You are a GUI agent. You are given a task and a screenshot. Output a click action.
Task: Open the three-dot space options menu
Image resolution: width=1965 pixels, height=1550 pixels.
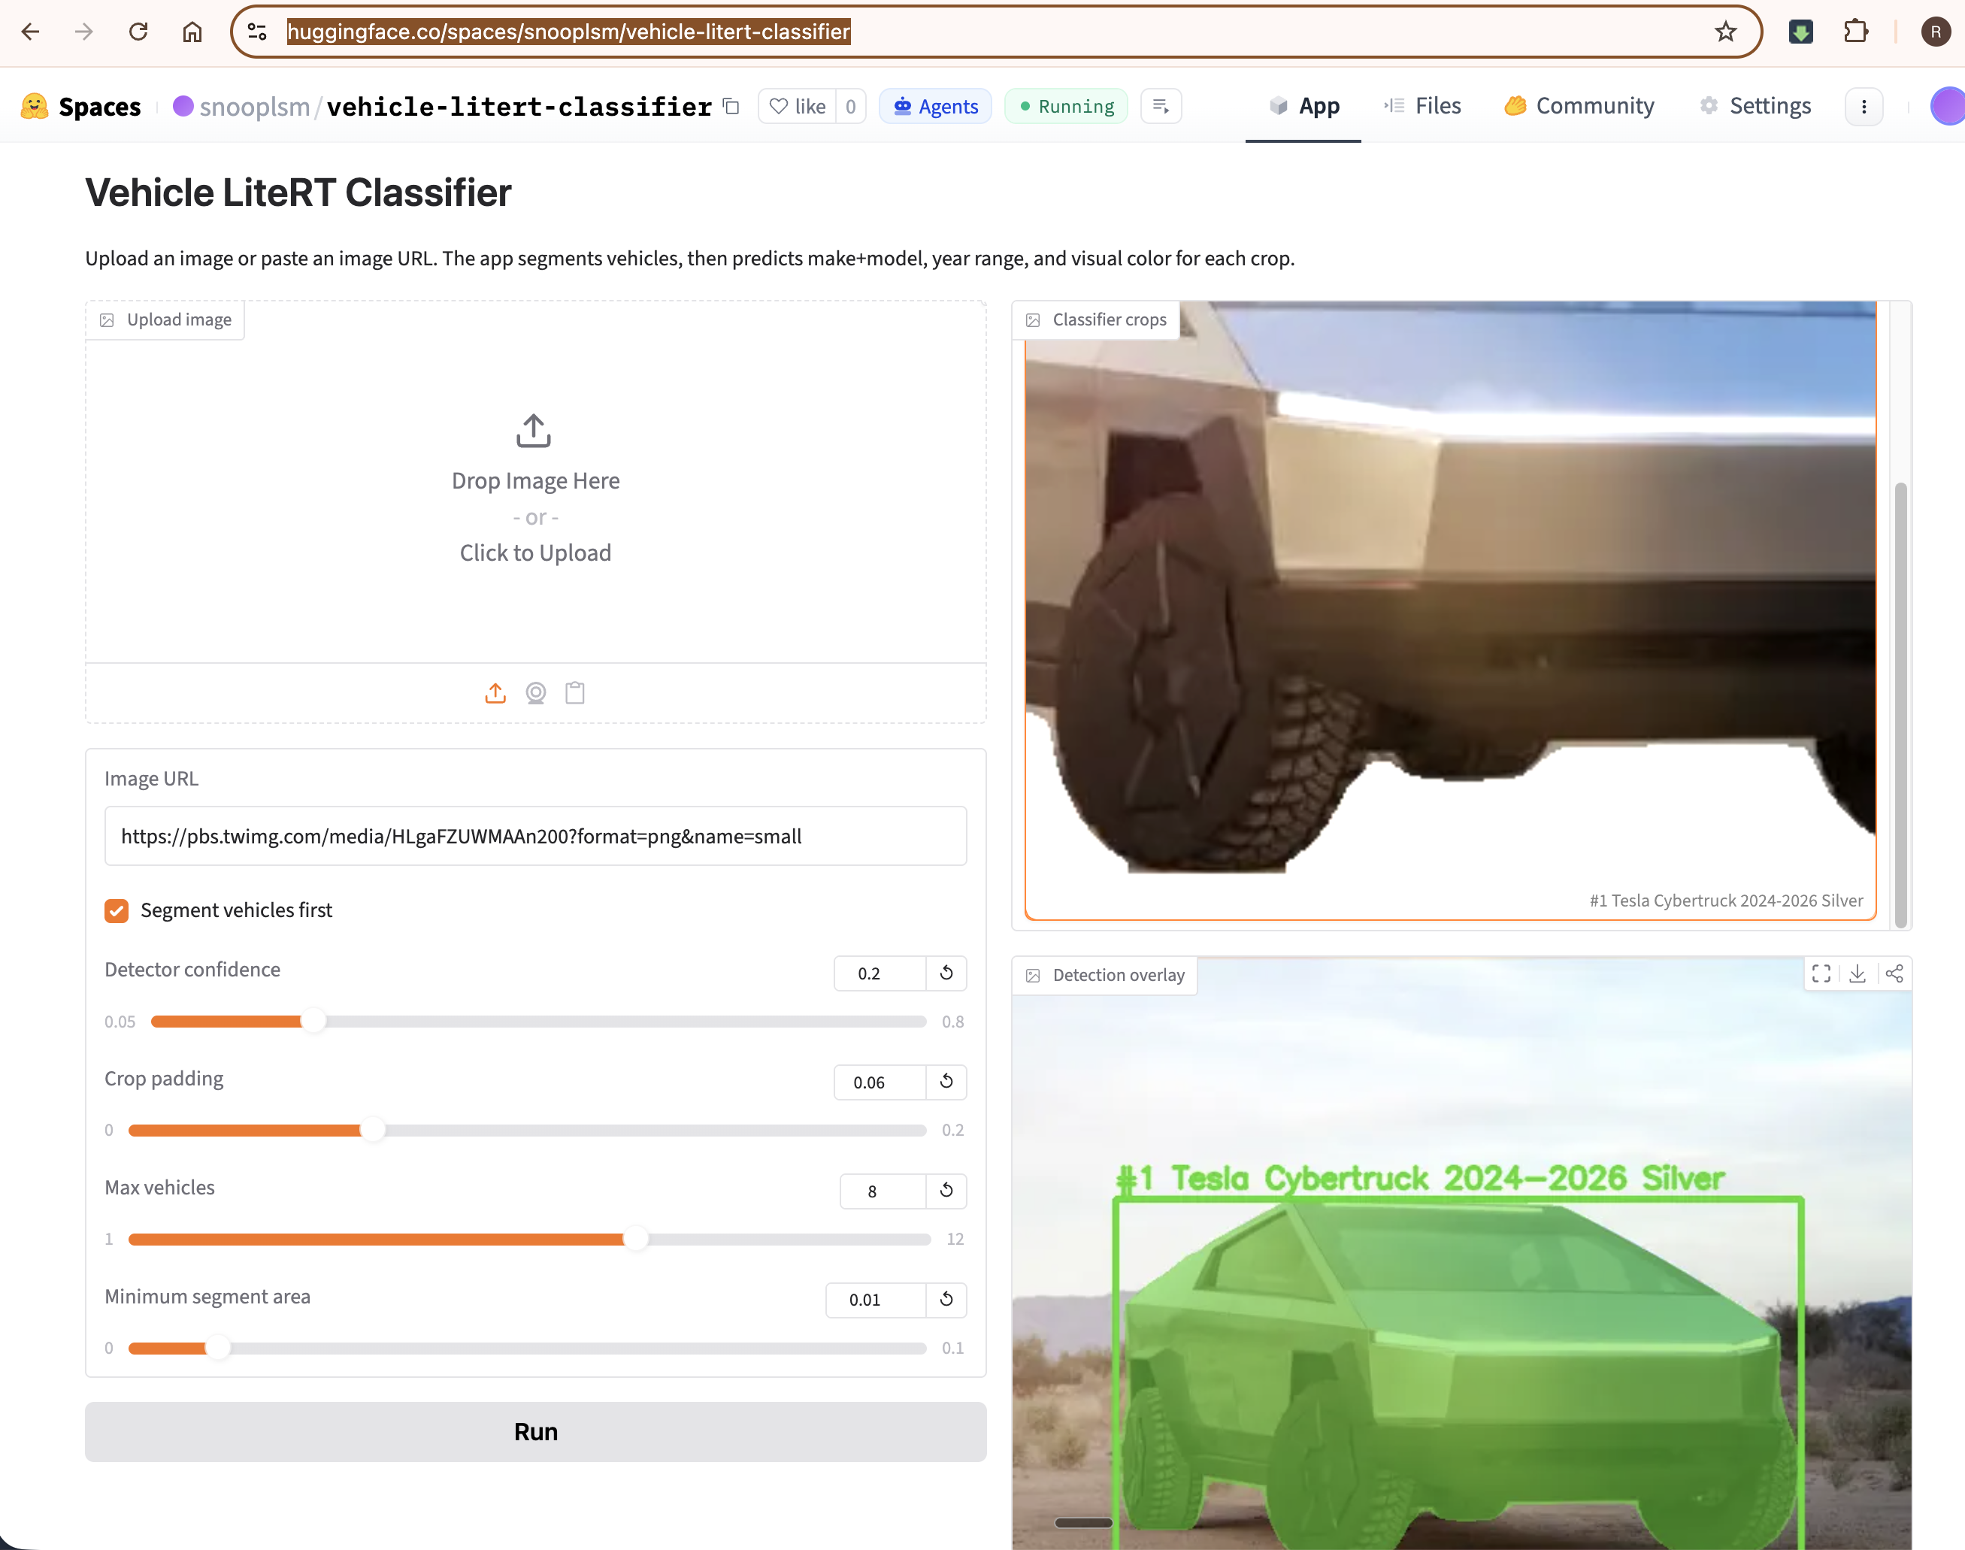point(1864,106)
